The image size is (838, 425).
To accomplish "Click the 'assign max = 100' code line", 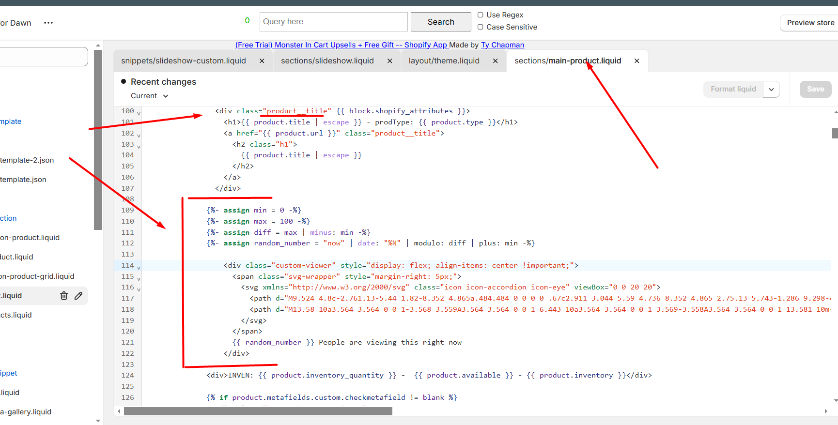I will point(258,221).
